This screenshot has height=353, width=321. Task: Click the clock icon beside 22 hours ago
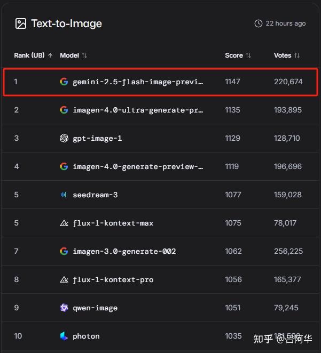pyautogui.click(x=259, y=23)
